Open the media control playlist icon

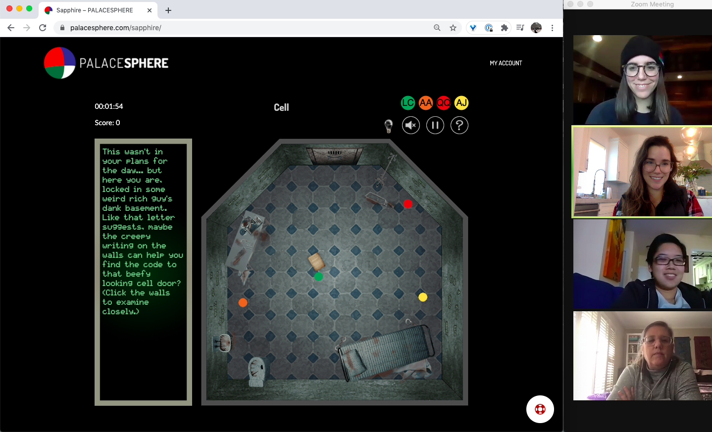click(520, 28)
